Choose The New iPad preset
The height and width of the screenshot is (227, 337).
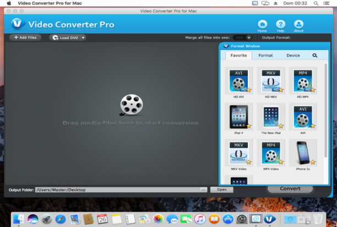(271, 117)
